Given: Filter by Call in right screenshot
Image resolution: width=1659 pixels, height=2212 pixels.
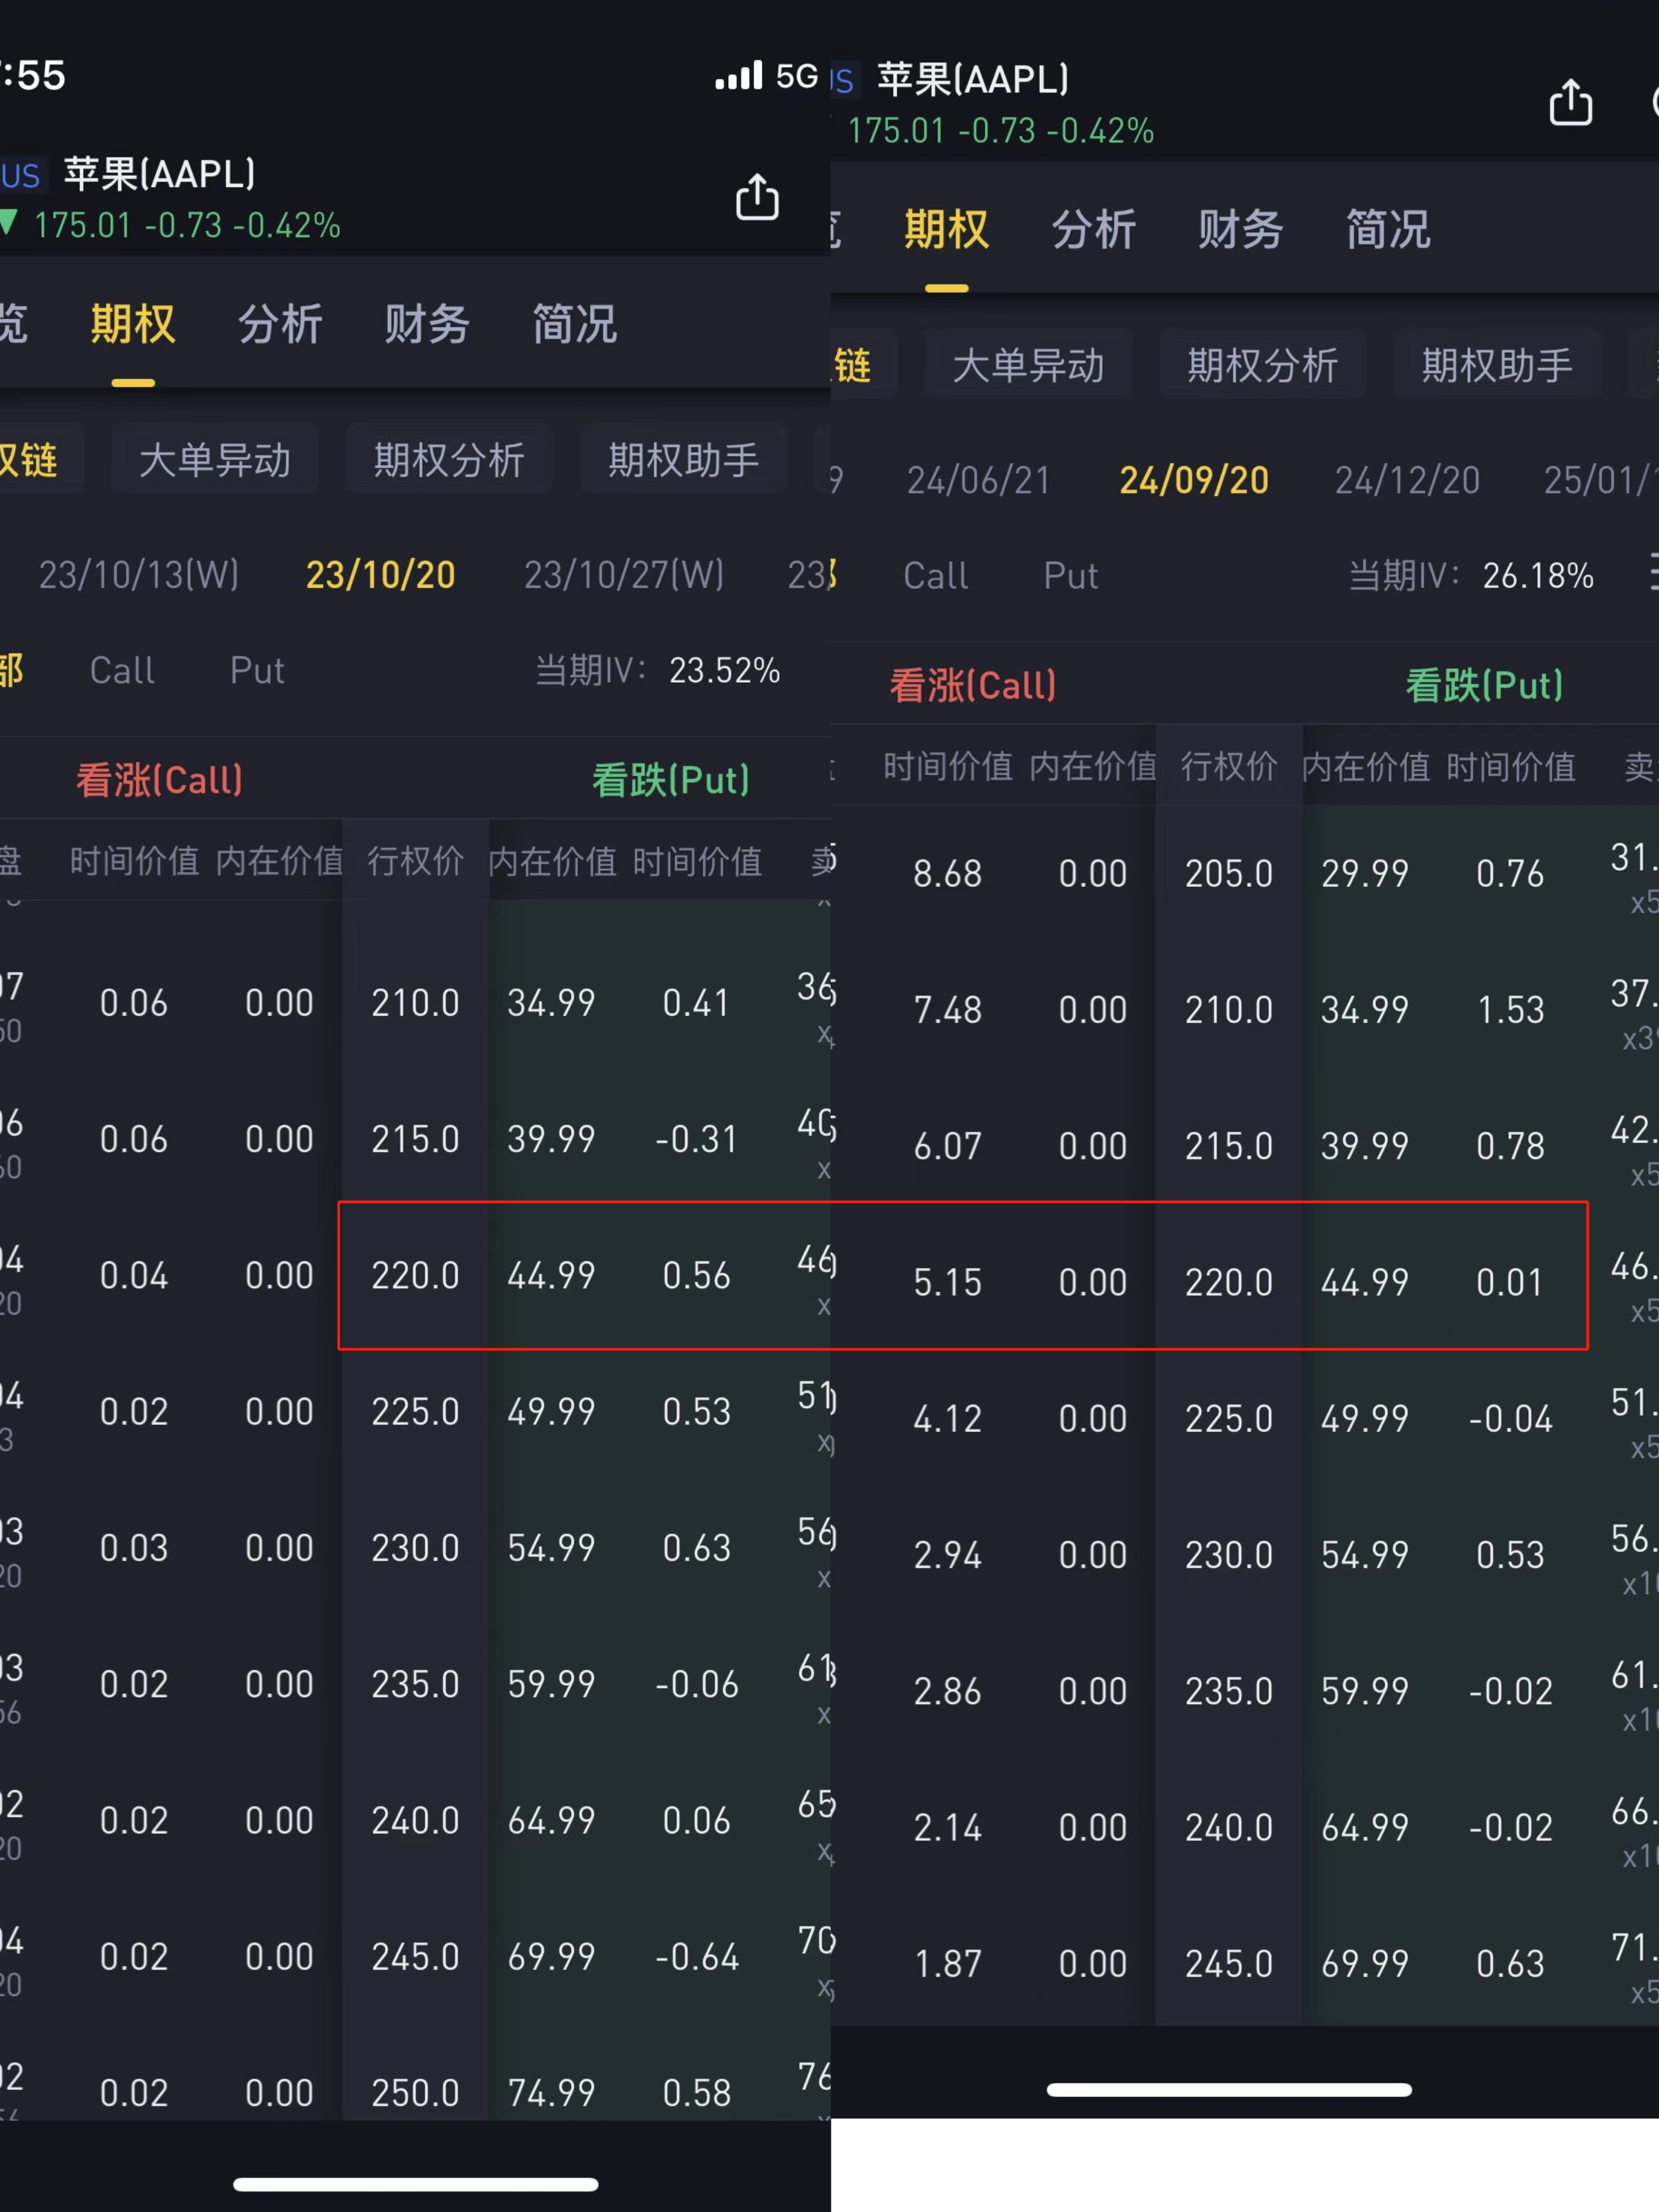Looking at the screenshot, I should pos(935,576).
